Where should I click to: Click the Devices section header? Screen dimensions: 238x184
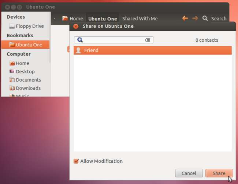pyautogui.click(x=16, y=17)
